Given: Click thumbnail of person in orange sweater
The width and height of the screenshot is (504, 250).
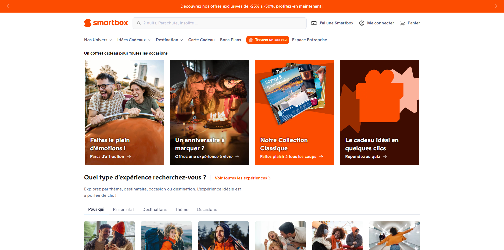Looking at the screenshot, I should tap(395, 235).
